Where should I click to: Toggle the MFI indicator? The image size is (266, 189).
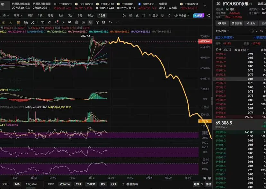[x=78, y=184]
